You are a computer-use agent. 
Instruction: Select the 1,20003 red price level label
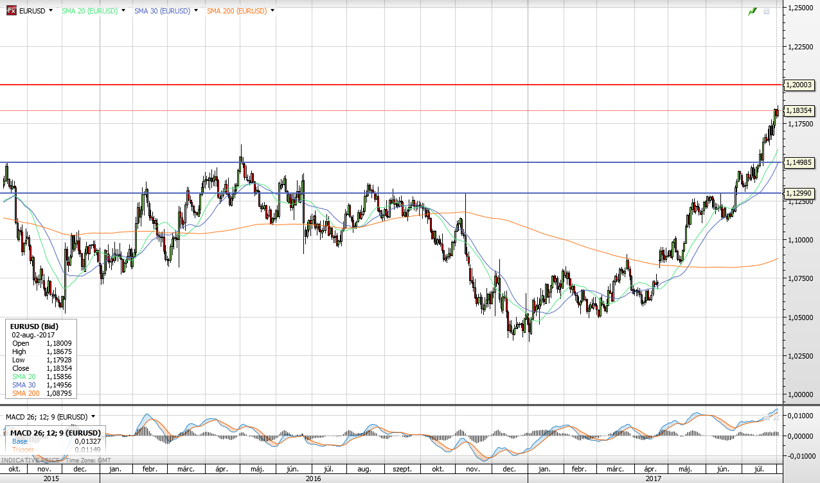pos(800,85)
